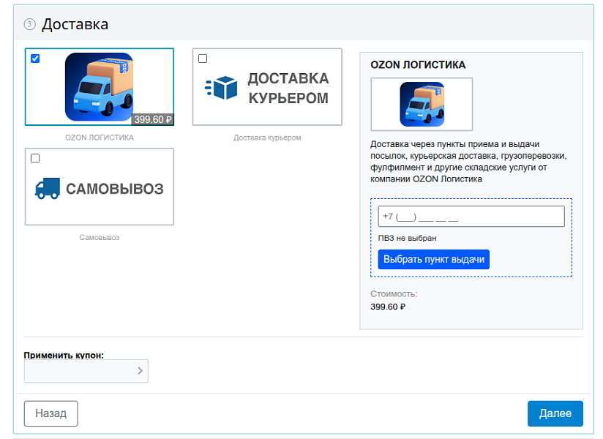Focus the Применить купон input field
The width and height of the screenshot is (603, 439).
click(86, 370)
